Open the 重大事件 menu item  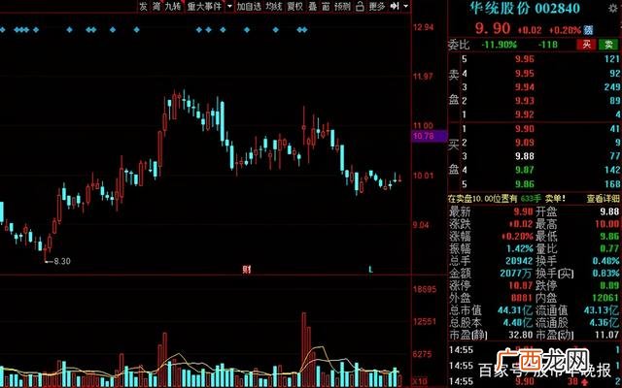click(204, 7)
